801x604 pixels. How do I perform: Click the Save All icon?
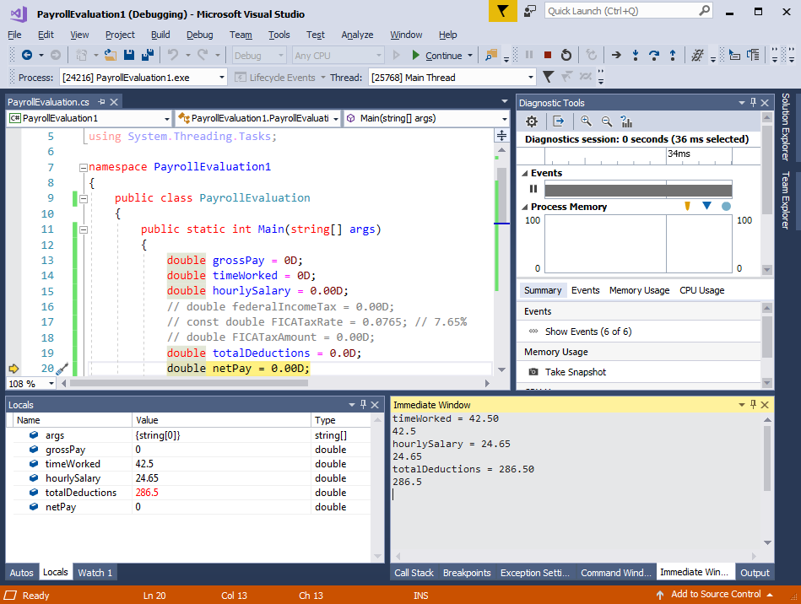148,55
